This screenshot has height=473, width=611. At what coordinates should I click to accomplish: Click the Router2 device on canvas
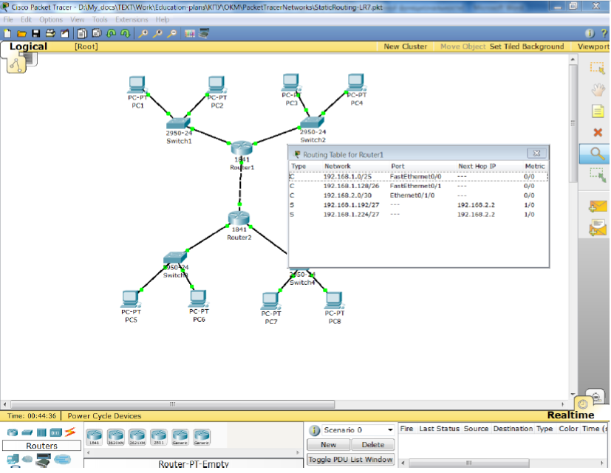(x=239, y=218)
